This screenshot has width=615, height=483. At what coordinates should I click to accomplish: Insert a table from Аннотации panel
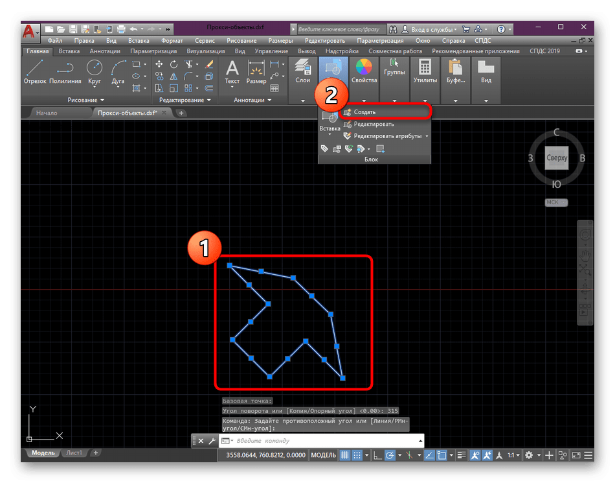click(274, 88)
